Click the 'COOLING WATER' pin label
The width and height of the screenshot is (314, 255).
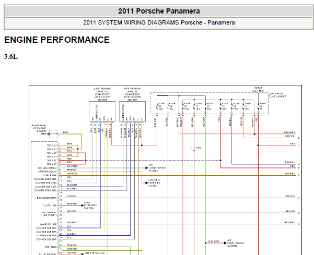pyautogui.click(x=47, y=168)
